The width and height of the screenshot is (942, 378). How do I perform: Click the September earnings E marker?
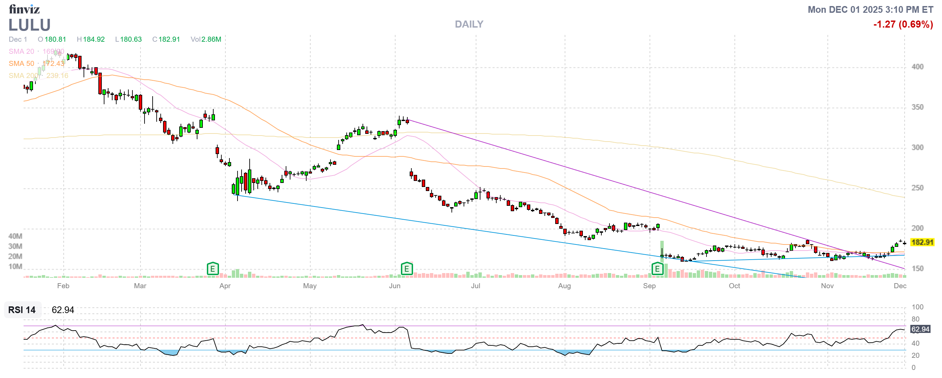[657, 269]
